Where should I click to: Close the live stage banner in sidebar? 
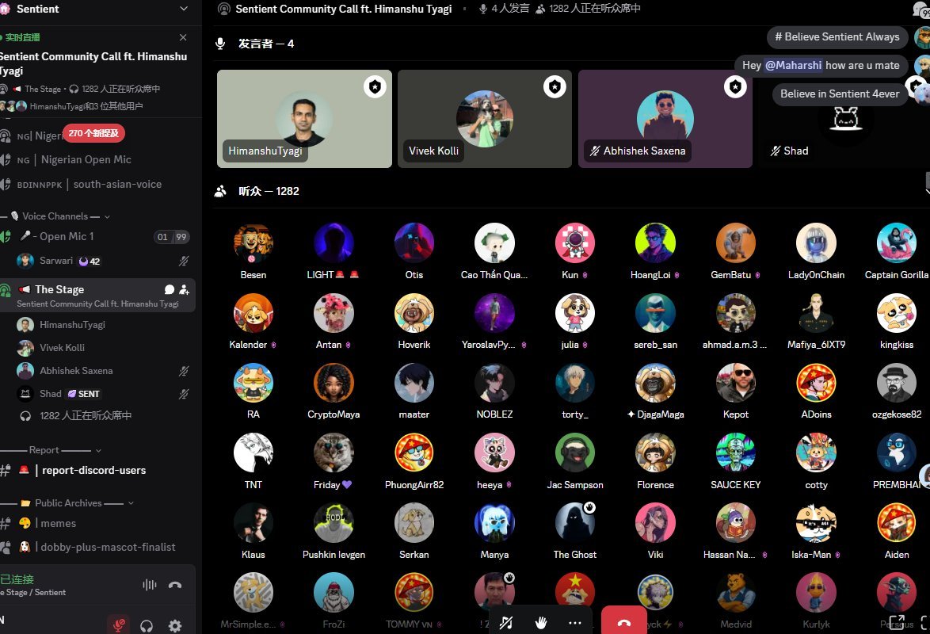(x=183, y=37)
